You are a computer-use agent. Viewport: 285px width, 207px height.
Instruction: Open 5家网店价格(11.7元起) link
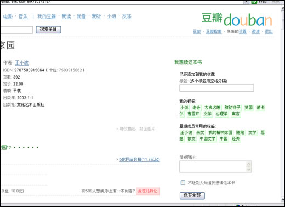pyautogui.click(x=140, y=159)
